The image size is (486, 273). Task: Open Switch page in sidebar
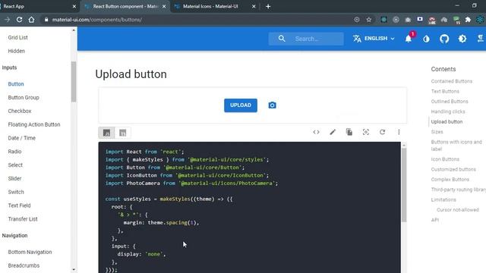tap(16, 192)
